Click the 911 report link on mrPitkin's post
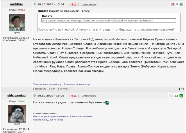 point(74,4)
